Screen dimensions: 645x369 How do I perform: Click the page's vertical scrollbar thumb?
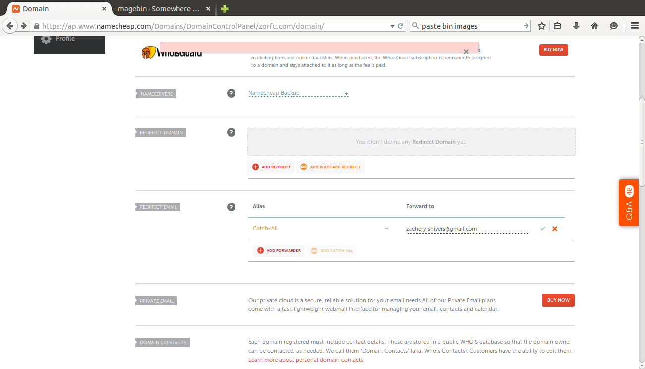coord(642,142)
